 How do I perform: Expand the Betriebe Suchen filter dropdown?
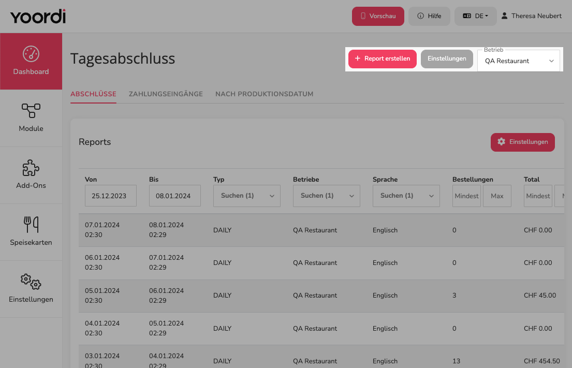click(327, 196)
